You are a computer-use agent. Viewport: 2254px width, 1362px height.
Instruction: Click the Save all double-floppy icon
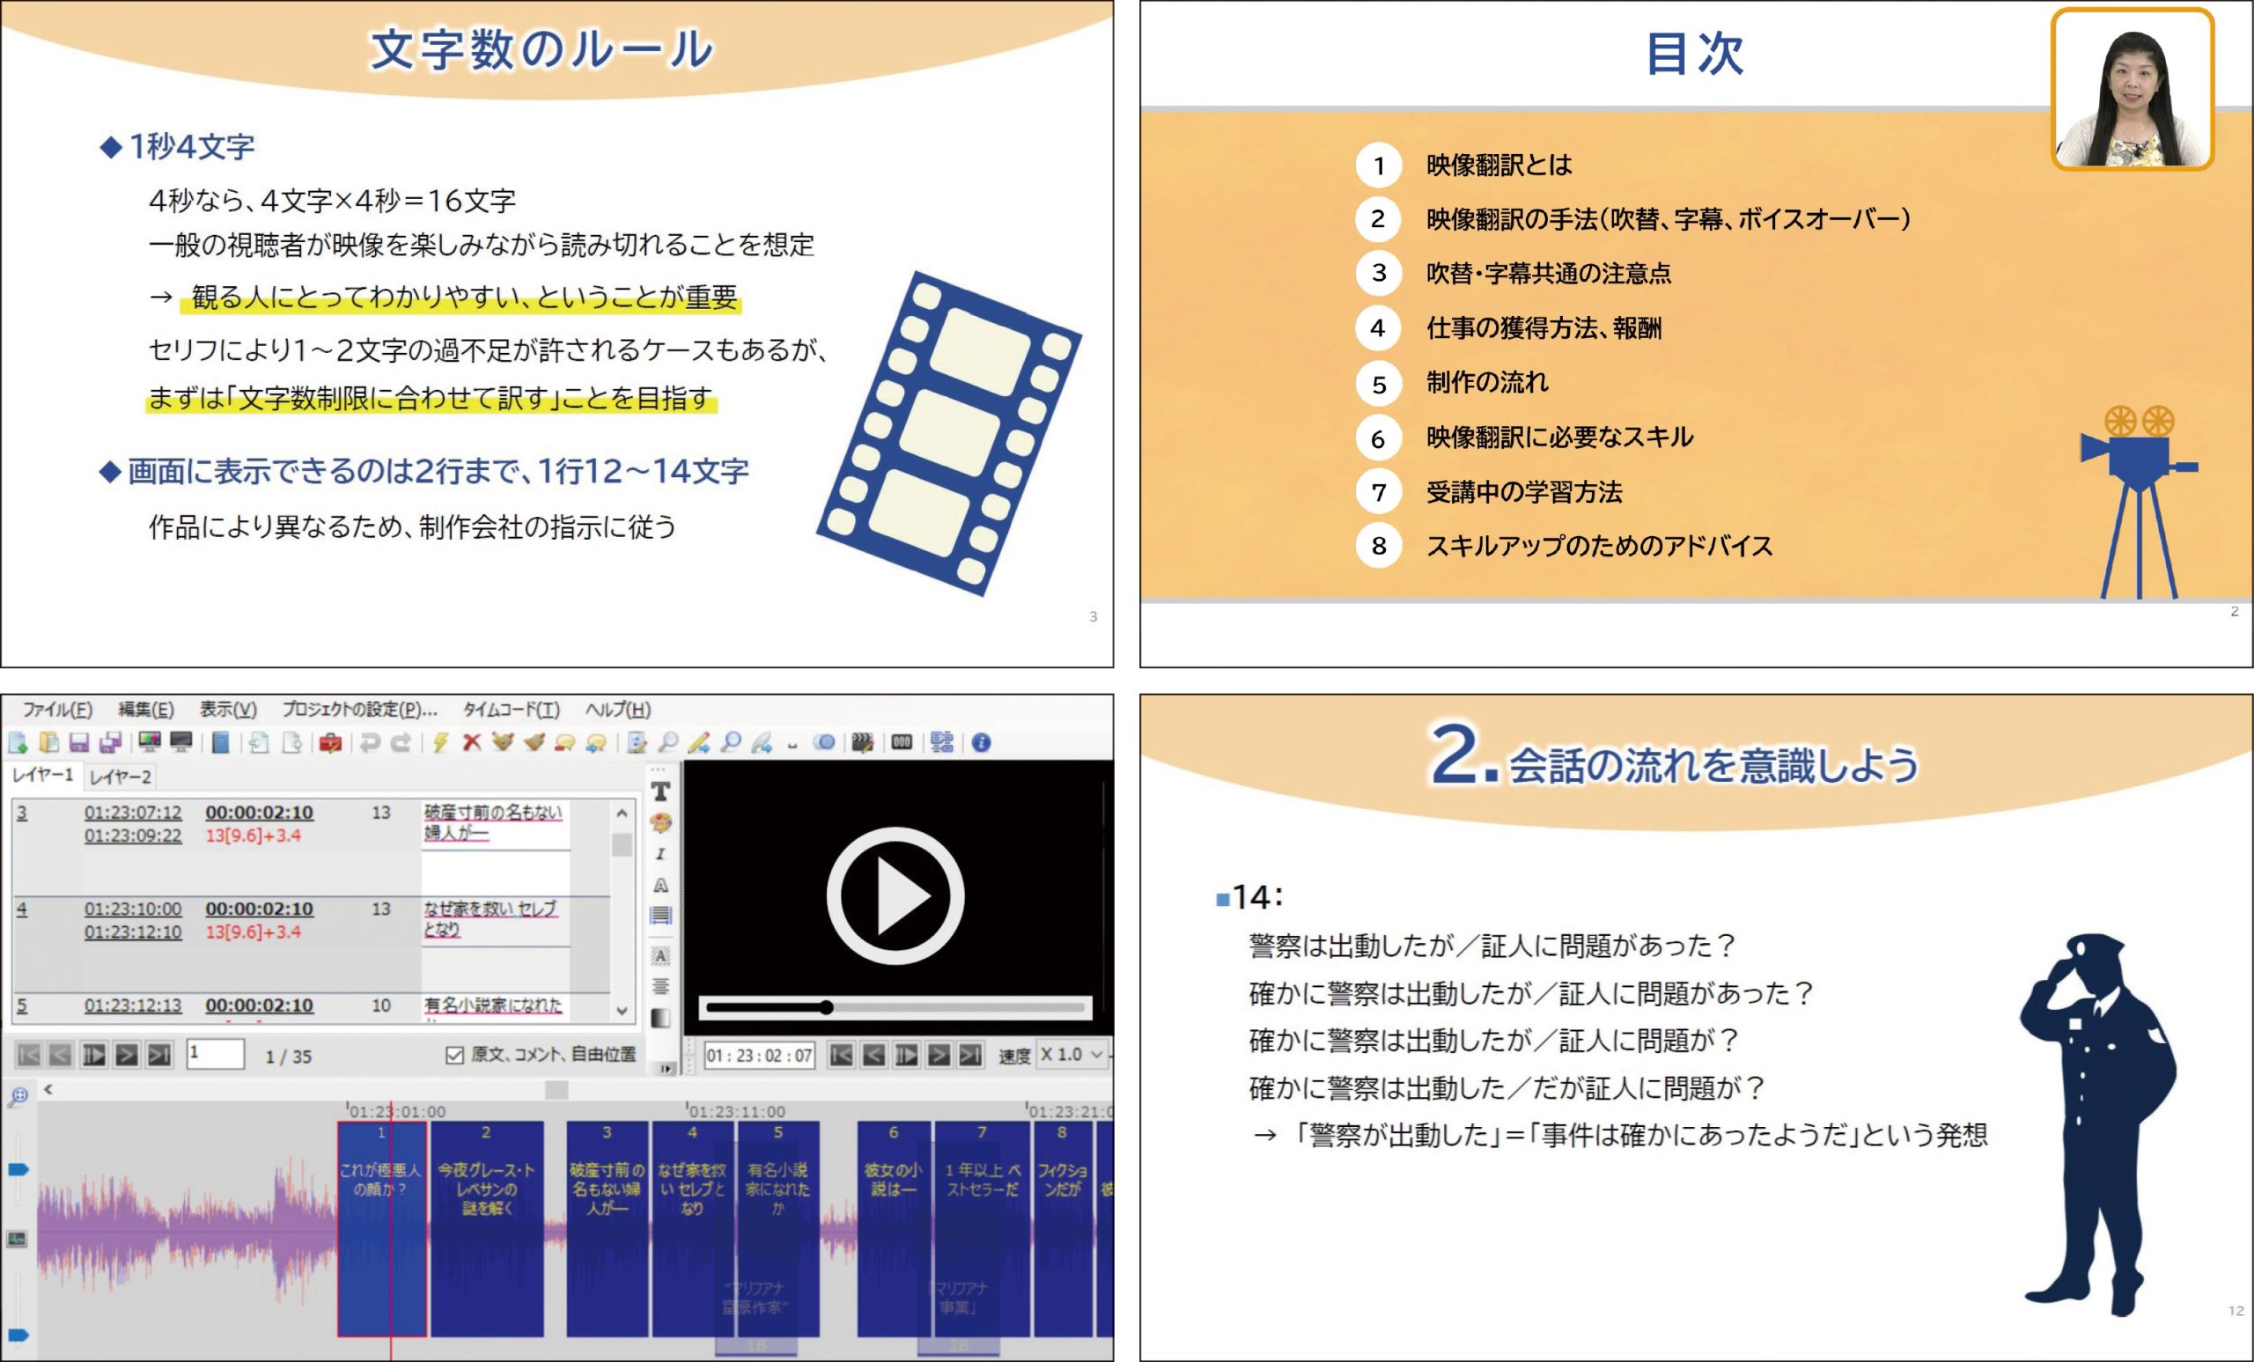click(x=110, y=743)
